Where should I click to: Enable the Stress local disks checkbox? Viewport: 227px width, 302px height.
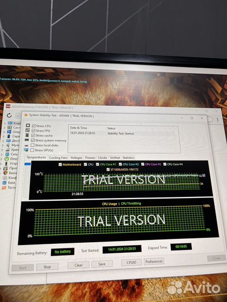coord(33,145)
